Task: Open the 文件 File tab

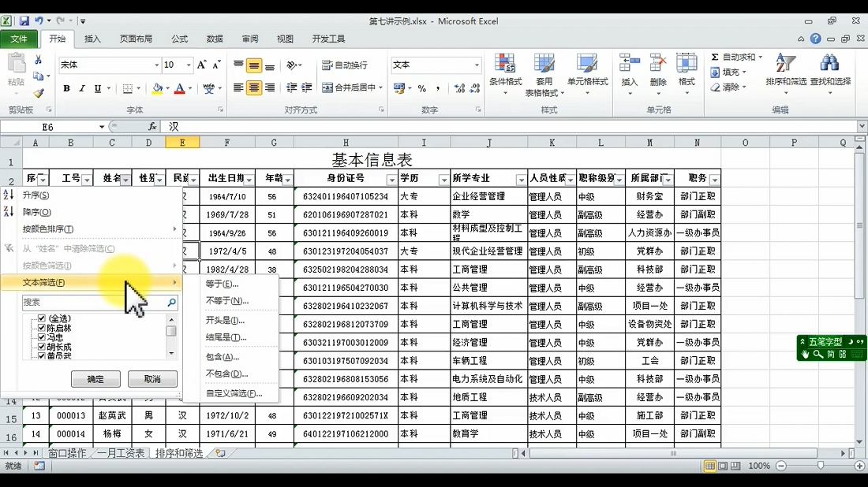Action: click(19, 39)
